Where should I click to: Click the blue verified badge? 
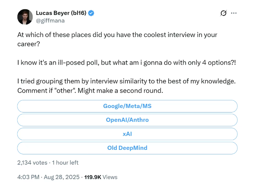(91, 13)
